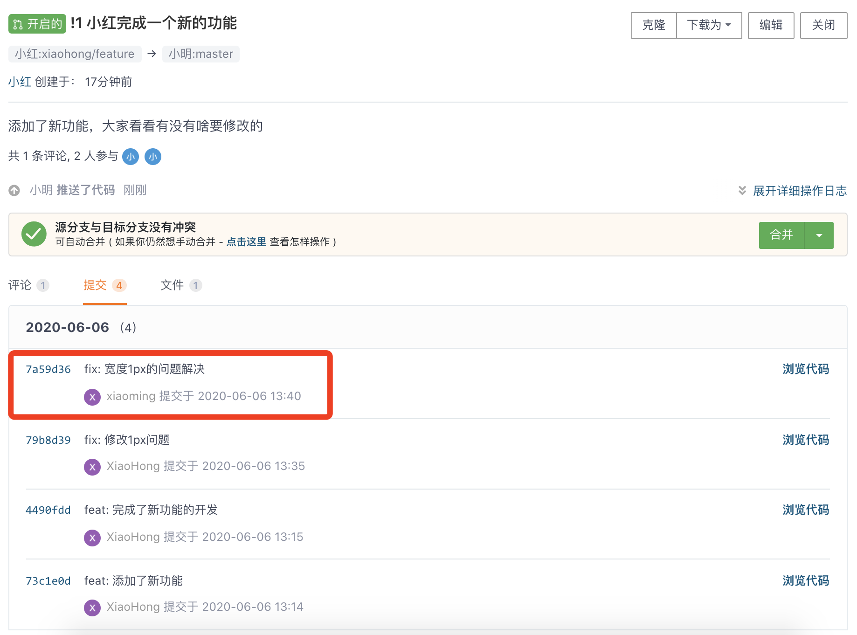Viewport: 857px width, 635px height.
Task: Click 浏览代码 for commit 4490fdd
Action: click(805, 510)
